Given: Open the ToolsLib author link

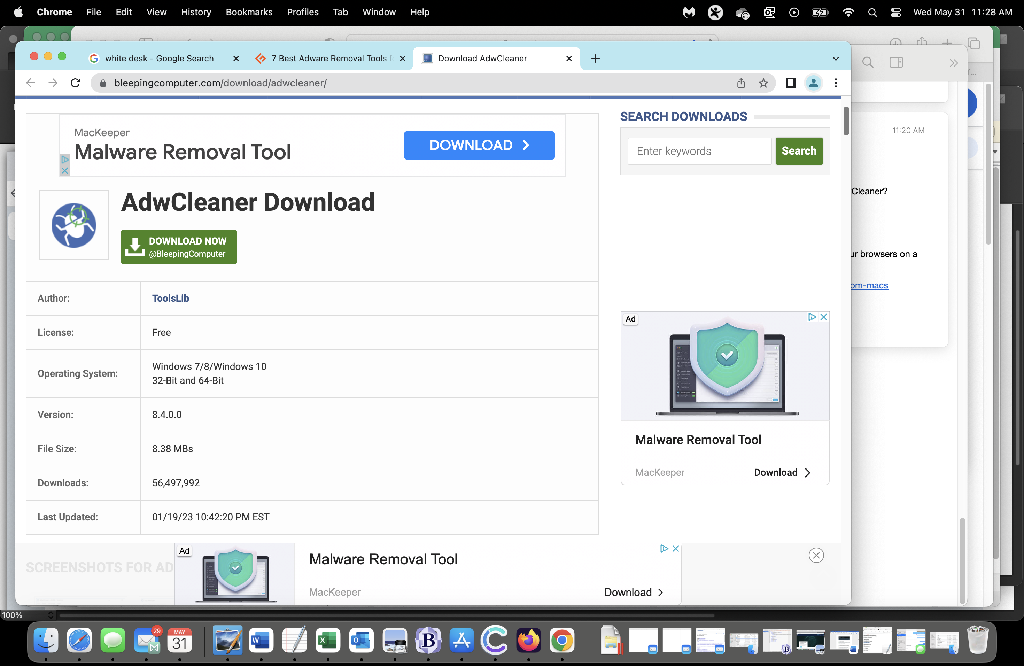Looking at the screenshot, I should [x=170, y=298].
